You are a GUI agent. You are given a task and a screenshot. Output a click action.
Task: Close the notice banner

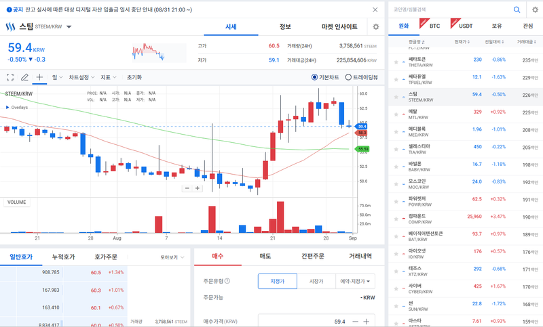375,9
